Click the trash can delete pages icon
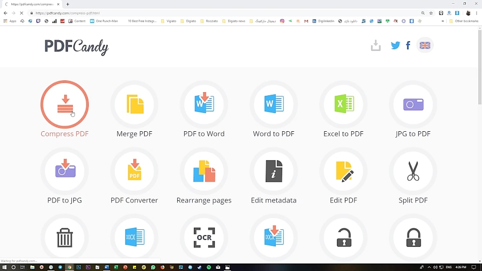482x271 pixels. tap(65, 237)
